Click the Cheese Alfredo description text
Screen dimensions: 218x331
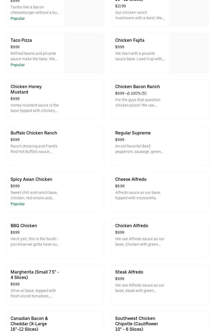click(x=138, y=195)
